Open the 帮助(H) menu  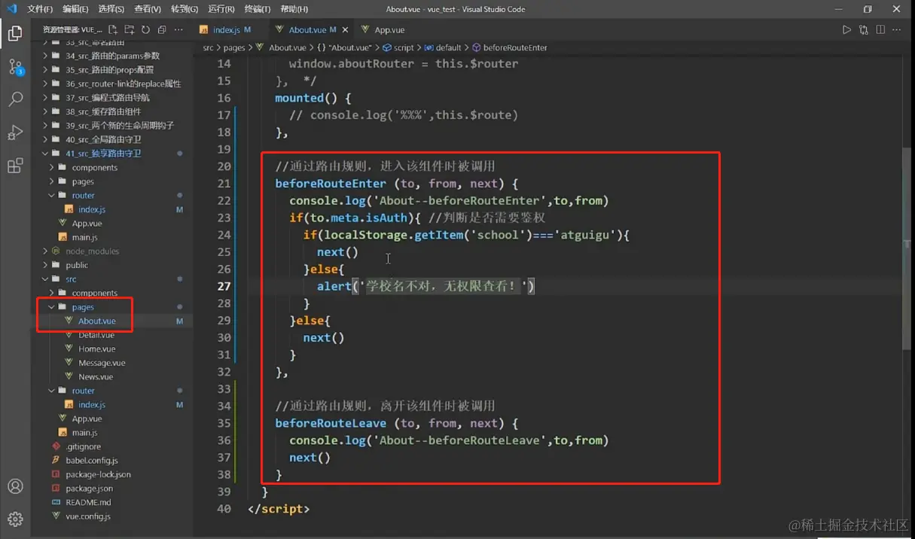294,9
